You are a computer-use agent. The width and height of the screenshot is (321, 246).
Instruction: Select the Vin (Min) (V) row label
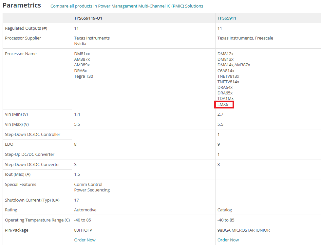click(x=16, y=114)
